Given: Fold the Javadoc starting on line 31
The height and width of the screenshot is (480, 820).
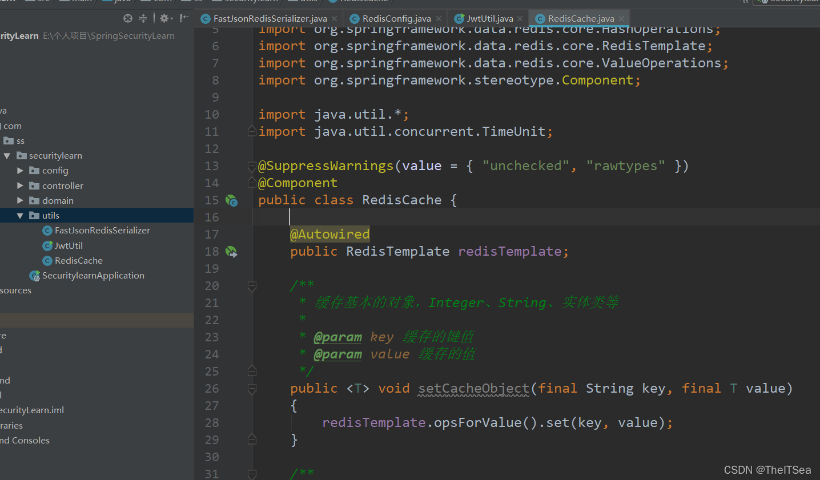Looking at the screenshot, I should [252, 474].
